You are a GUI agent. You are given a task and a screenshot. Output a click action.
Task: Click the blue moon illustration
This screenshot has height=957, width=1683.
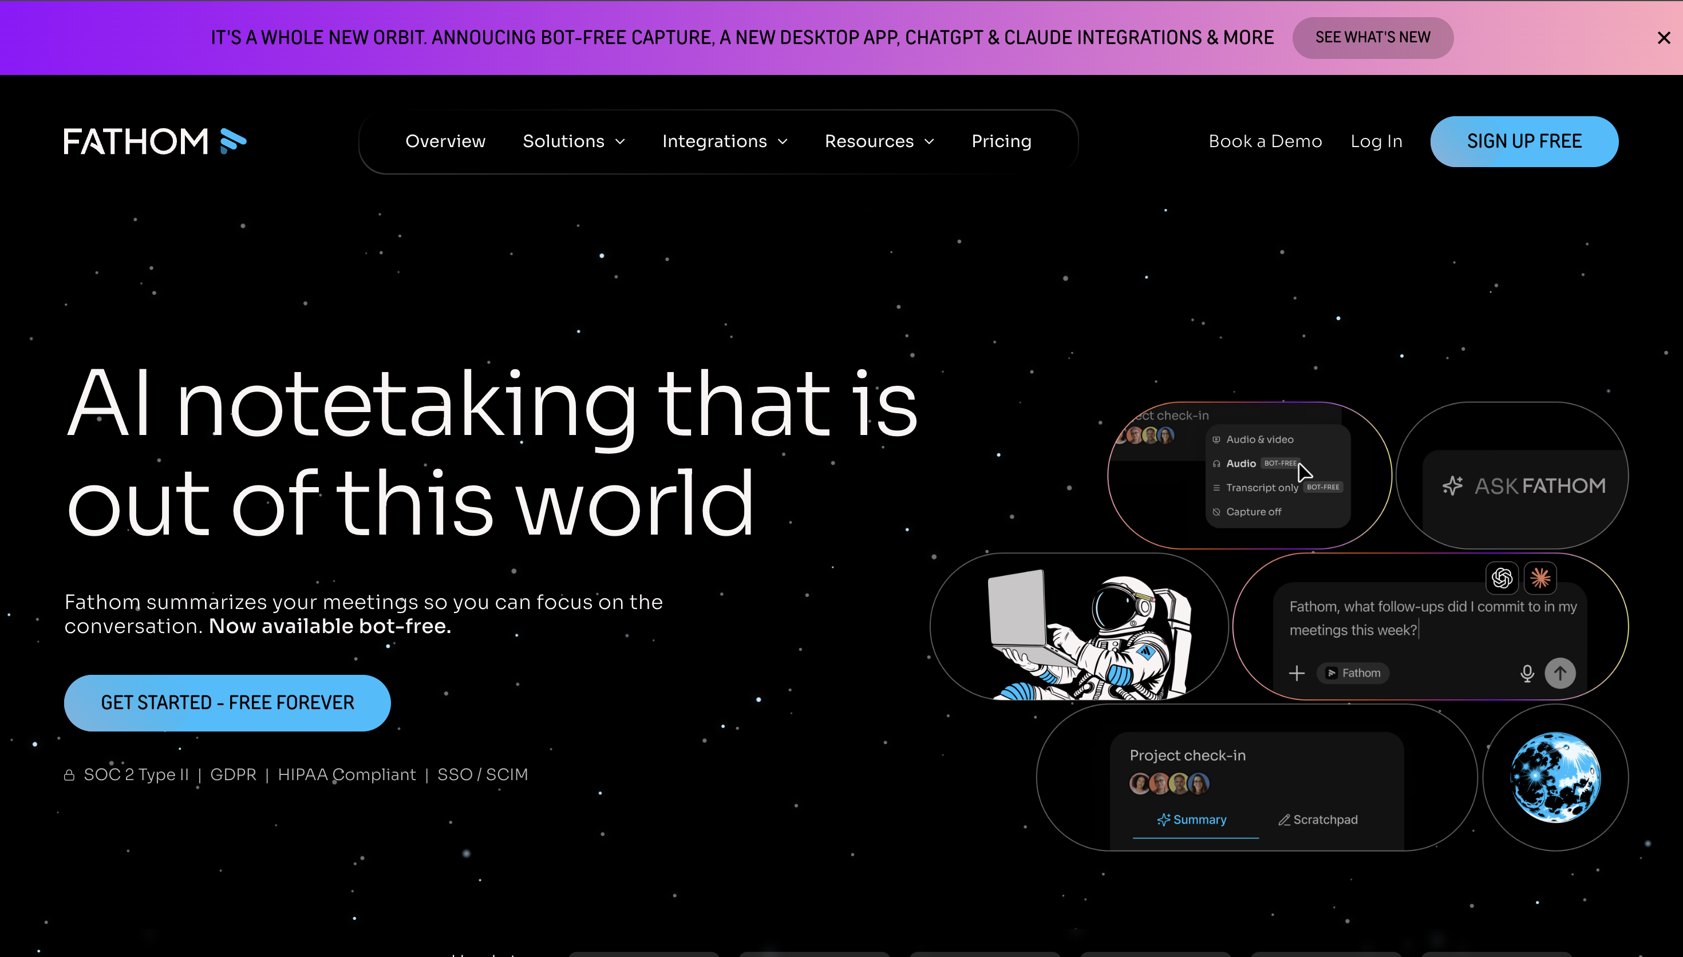1555,777
